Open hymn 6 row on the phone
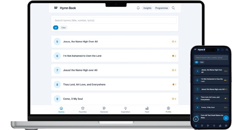 click(211, 80)
